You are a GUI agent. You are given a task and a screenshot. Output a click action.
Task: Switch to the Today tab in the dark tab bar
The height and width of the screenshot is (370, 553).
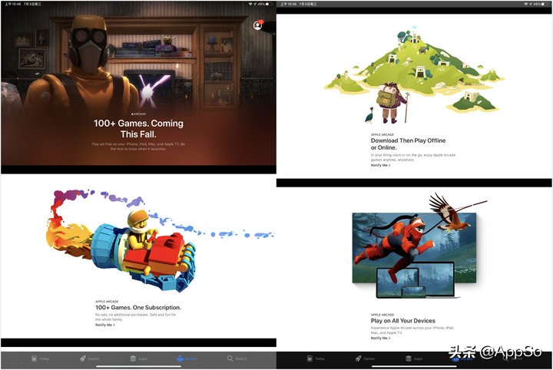coord(316,358)
